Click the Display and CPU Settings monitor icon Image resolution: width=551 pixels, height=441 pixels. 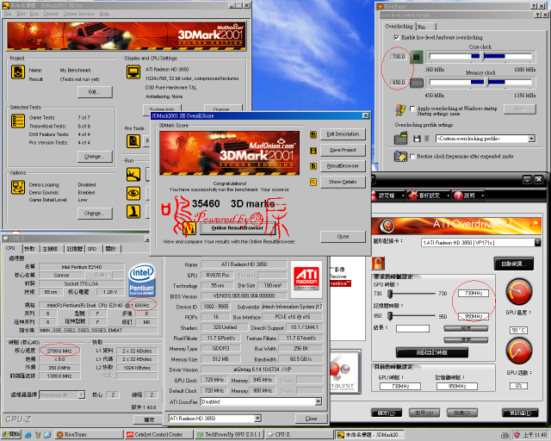coord(133,72)
